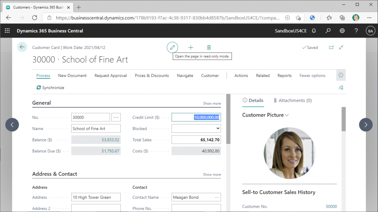Show more fields in Address & Contact
Image resolution: width=378 pixels, height=212 pixels.
pyautogui.click(x=212, y=174)
